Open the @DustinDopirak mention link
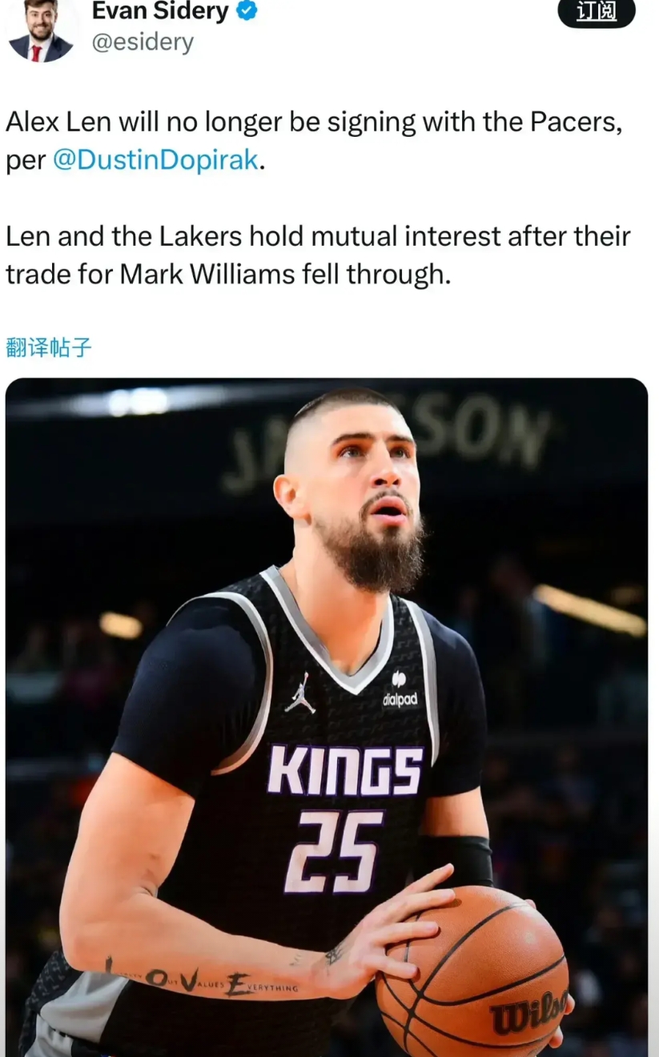Image resolution: width=659 pixels, height=1057 pixels. (x=155, y=159)
